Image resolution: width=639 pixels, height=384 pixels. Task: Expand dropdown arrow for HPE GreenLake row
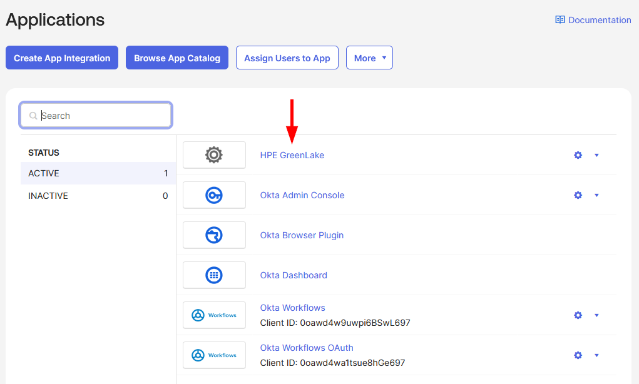click(x=596, y=155)
